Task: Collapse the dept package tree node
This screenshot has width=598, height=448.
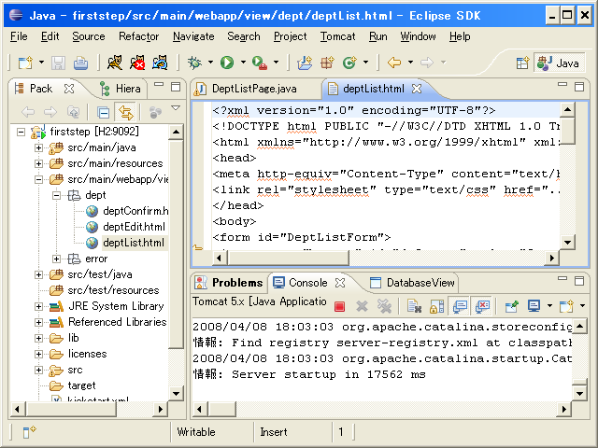Action: pos(57,196)
